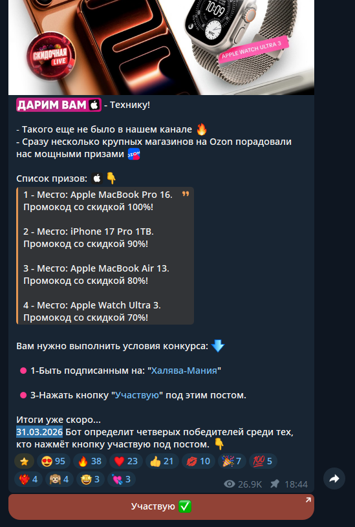Select the kiss mark reaction with 10
Image resolution: width=355 pixels, height=527 pixels.
click(x=199, y=461)
